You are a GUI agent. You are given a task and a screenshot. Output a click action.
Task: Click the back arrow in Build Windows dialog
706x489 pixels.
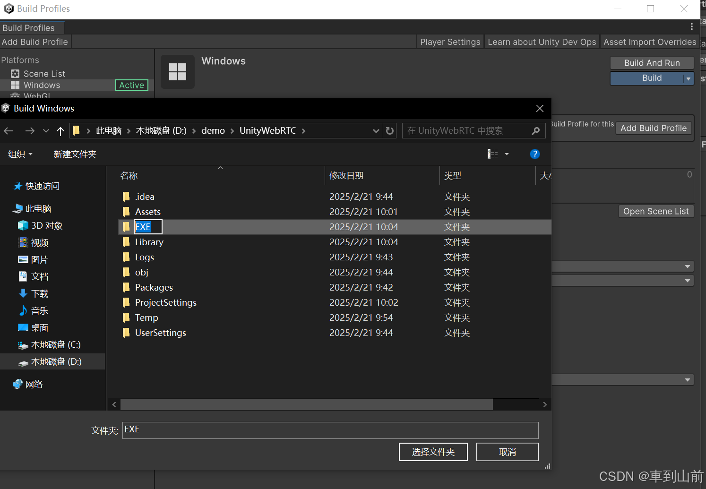9,131
